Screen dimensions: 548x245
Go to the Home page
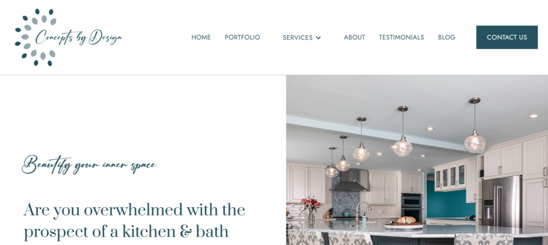click(x=201, y=37)
